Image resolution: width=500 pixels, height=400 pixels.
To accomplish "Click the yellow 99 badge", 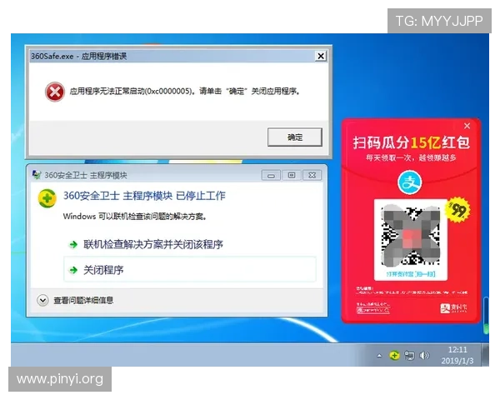I will click(458, 209).
